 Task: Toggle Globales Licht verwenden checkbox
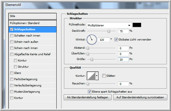[x=116, y=39]
